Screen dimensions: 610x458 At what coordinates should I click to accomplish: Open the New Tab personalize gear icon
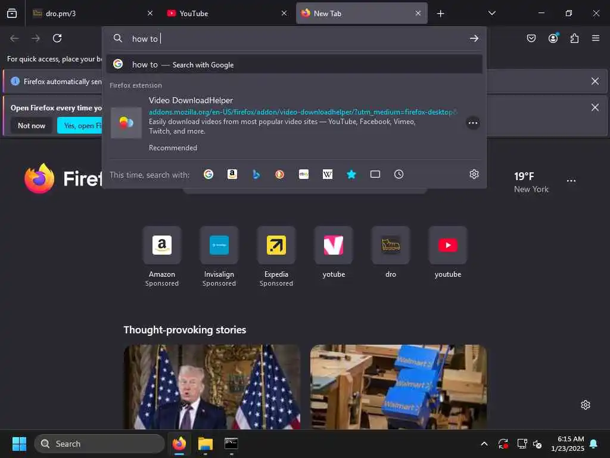pyautogui.click(x=586, y=405)
